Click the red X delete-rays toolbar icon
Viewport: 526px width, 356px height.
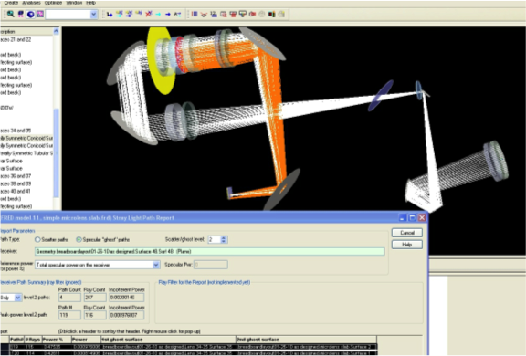[x=149, y=14]
